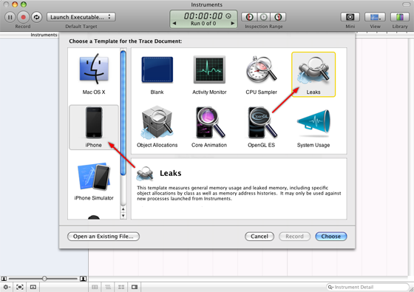Click the scrollbar in platform category list
This screenshot has height=292, width=414.
[123, 112]
